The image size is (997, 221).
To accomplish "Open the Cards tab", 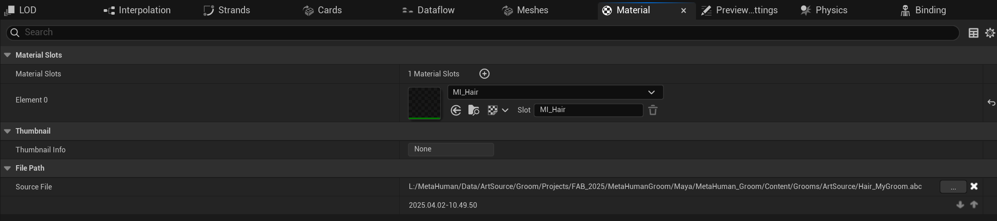I will click(323, 10).
